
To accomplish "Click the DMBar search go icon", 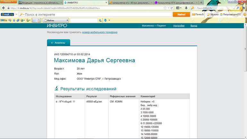I will point(100,20).
